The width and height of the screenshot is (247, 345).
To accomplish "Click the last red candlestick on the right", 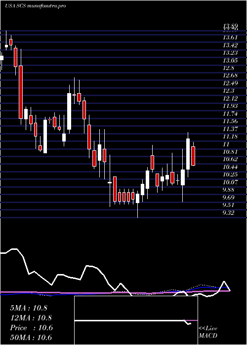I will tap(193, 156).
